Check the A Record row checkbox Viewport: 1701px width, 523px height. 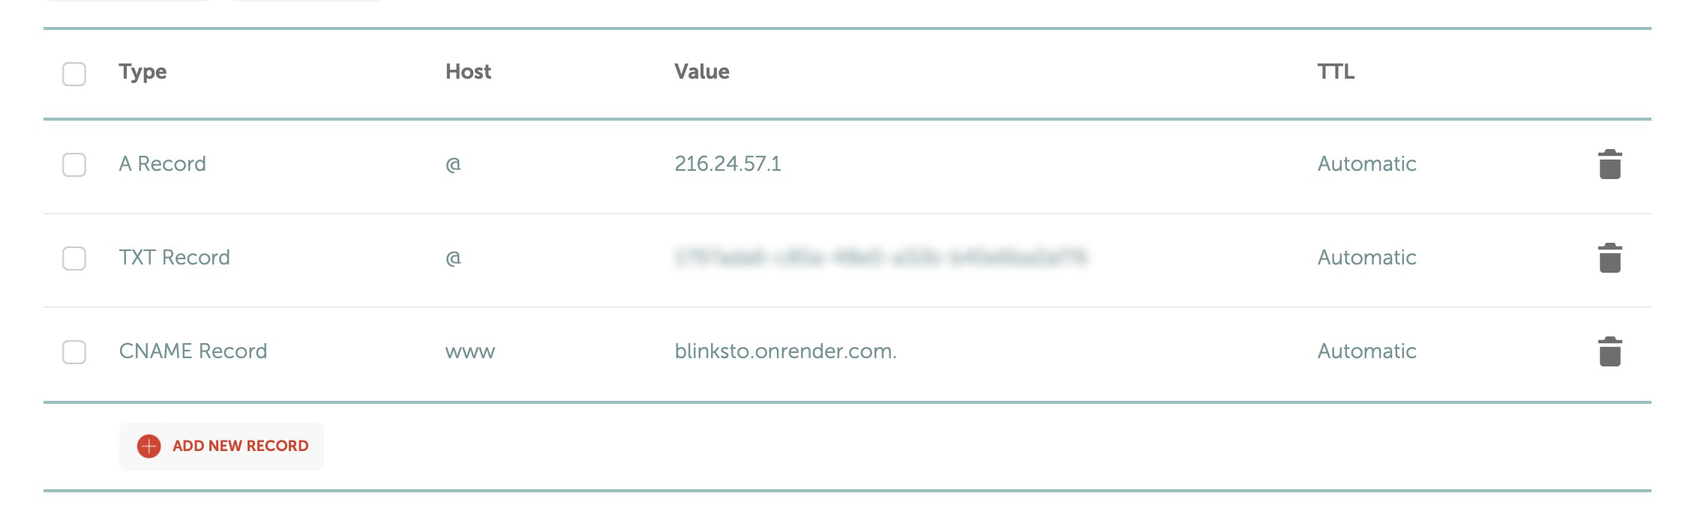74,165
